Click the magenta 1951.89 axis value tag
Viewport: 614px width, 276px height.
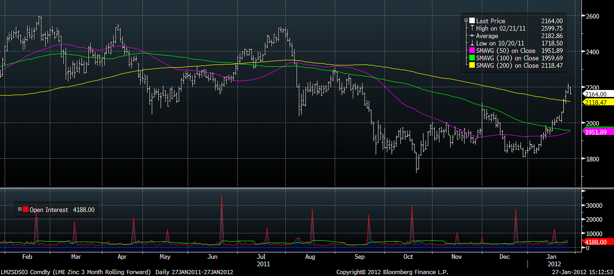click(596, 132)
